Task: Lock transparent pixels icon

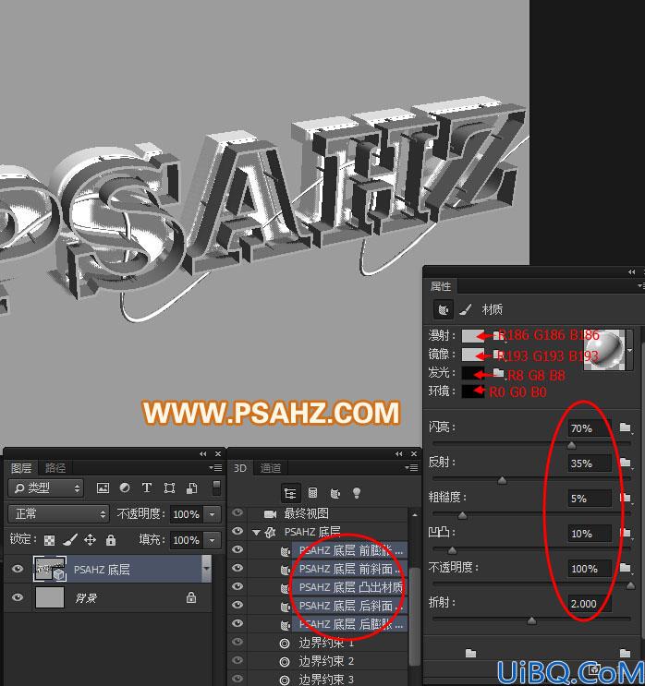Action: (50, 540)
